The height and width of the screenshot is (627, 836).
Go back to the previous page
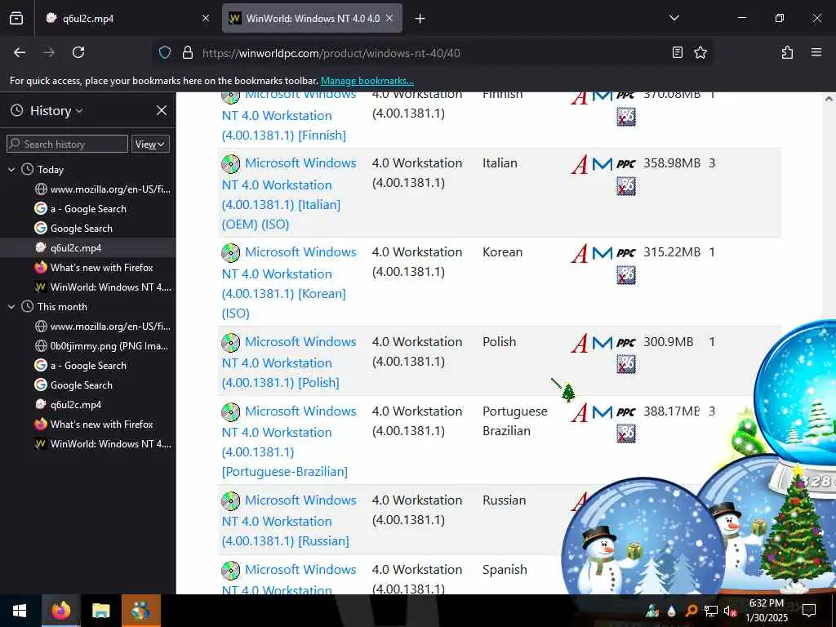(20, 52)
